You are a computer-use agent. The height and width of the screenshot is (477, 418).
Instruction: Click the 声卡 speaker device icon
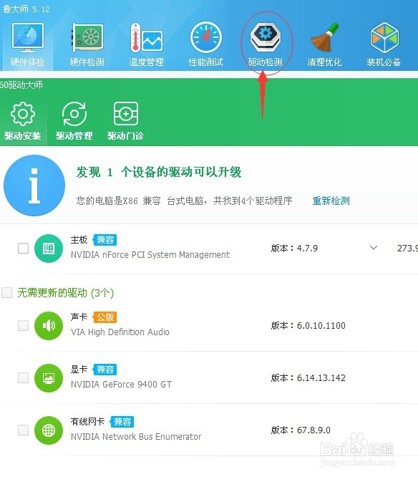tap(49, 325)
